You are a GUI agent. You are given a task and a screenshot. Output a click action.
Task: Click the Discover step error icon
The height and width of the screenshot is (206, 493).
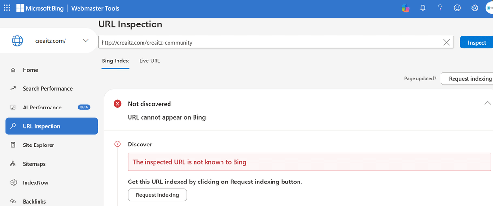[x=117, y=144]
